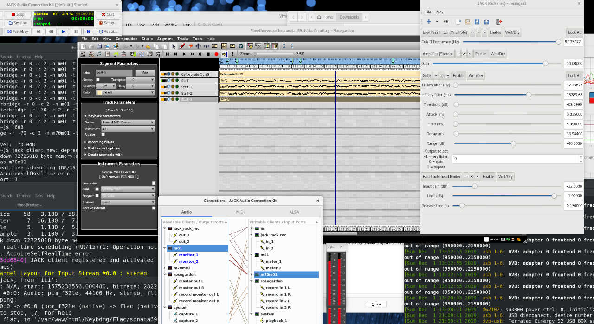
Task: Open the Composition menu in Rosegarden
Action: click(126, 39)
